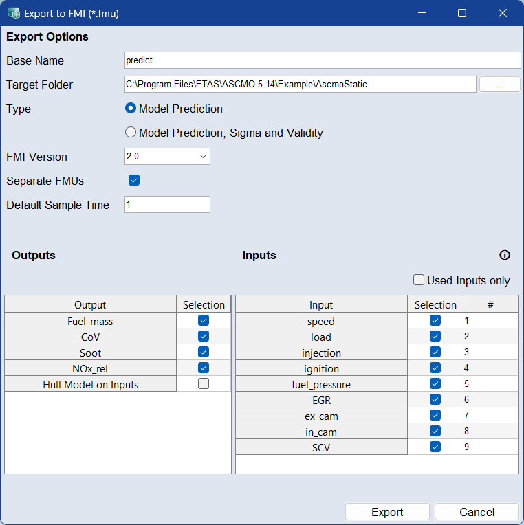Viewport: 524px width, 525px height.
Task: Uncheck the Fuel_mass output selection
Action: click(204, 321)
